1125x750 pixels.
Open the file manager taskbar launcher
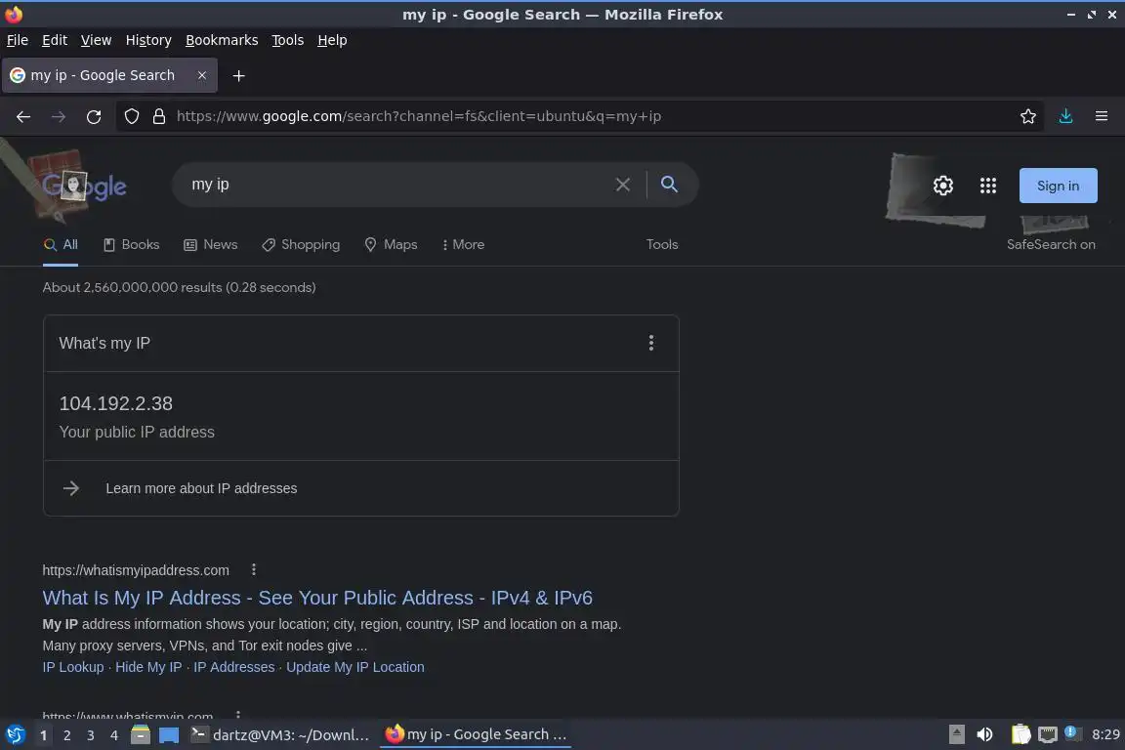point(140,734)
